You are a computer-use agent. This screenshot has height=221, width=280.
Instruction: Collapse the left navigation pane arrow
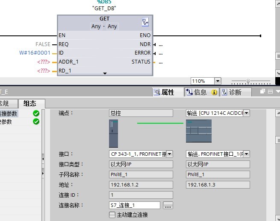[43, 159]
